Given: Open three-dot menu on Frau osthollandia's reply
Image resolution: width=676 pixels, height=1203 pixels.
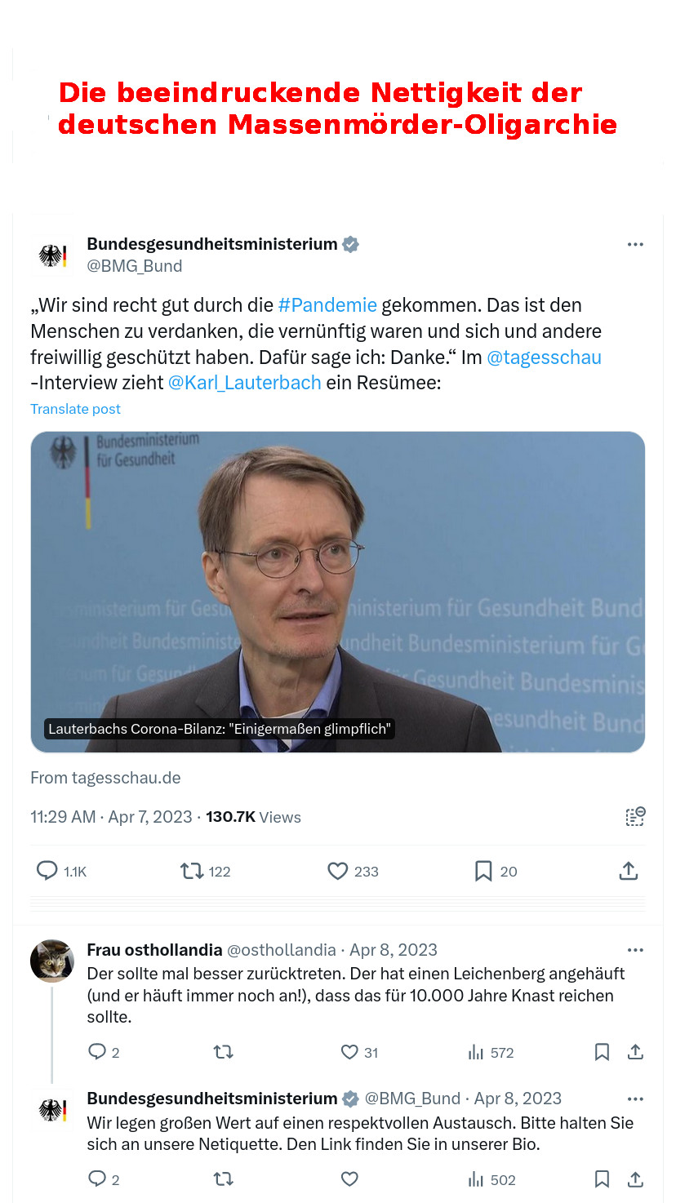Looking at the screenshot, I should click(635, 950).
